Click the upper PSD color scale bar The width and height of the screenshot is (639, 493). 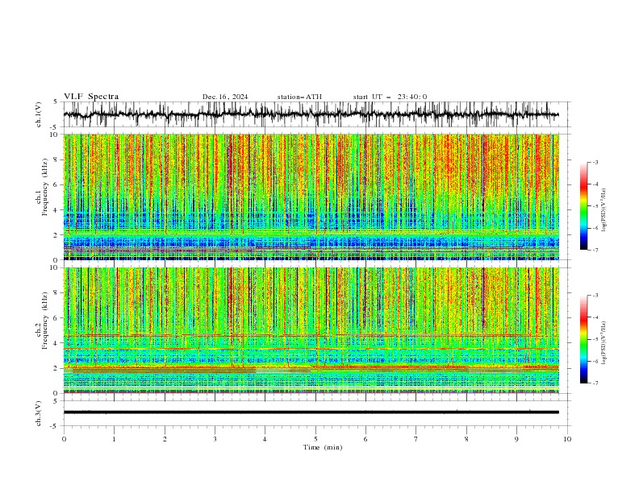[583, 206]
